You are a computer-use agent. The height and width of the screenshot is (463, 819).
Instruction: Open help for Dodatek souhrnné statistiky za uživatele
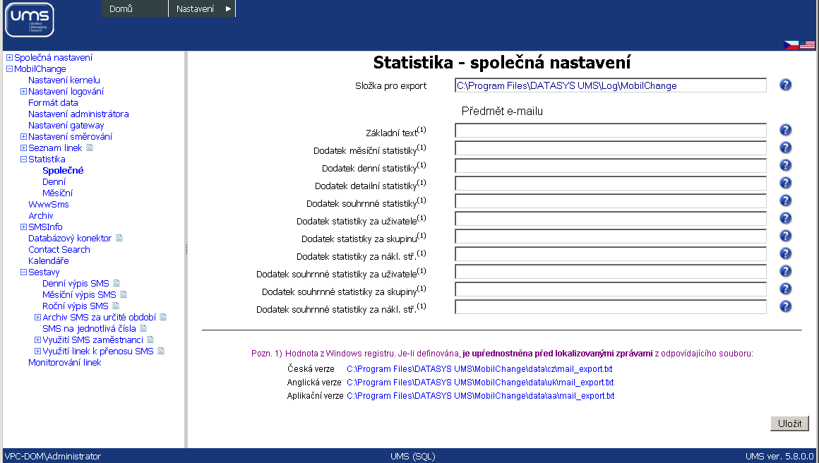785,272
